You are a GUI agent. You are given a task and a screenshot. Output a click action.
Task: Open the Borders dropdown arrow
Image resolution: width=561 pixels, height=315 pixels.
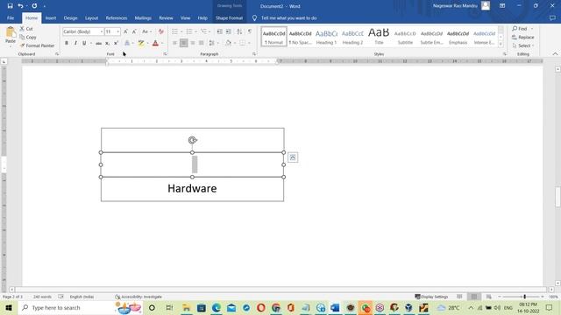point(249,43)
